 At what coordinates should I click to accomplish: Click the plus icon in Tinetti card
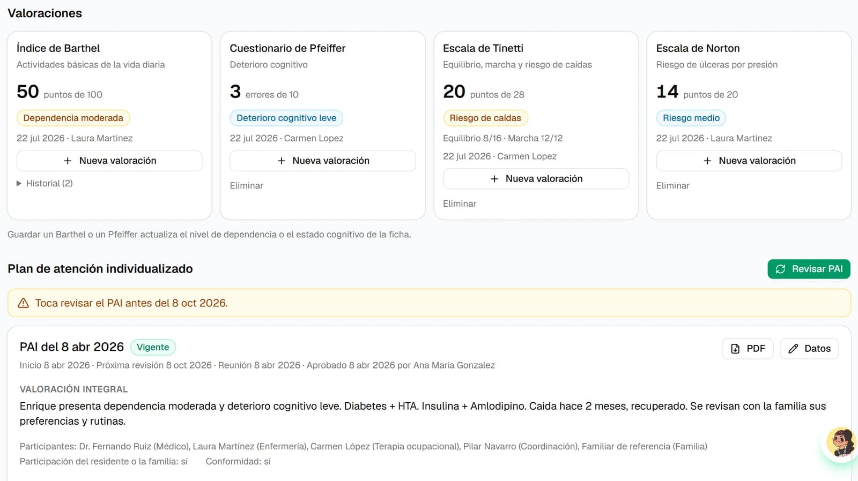point(494,179)
